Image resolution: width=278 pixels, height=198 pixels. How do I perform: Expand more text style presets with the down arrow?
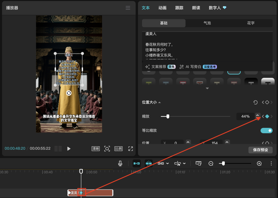pos(207,88)
